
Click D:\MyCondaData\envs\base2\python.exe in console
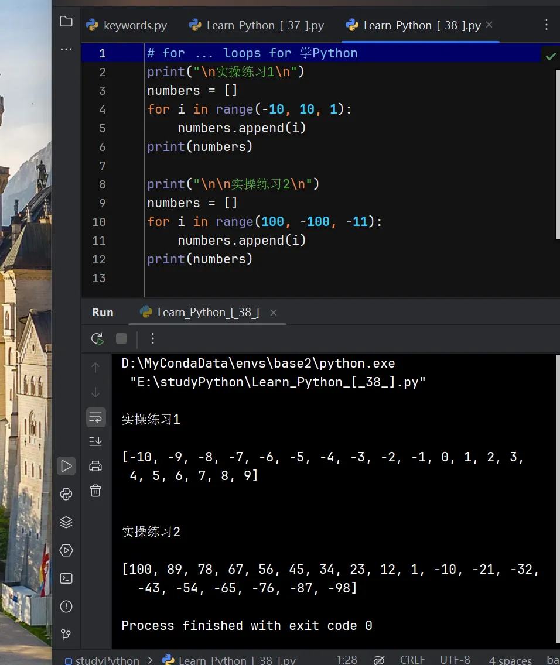pyautogui.click(x=258, y=364)
